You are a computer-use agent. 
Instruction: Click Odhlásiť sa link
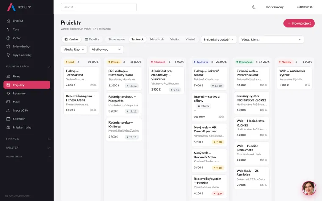point(305,7)
